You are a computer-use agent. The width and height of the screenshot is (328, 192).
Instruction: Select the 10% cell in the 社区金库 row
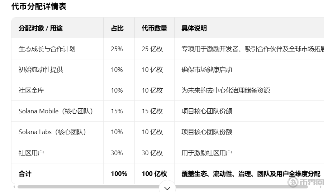(117, 90)
